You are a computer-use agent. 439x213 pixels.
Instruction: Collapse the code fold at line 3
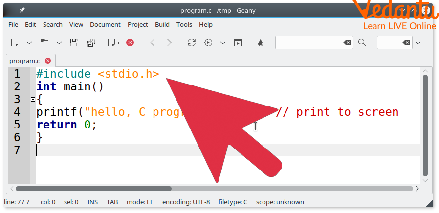pos(33,100)
